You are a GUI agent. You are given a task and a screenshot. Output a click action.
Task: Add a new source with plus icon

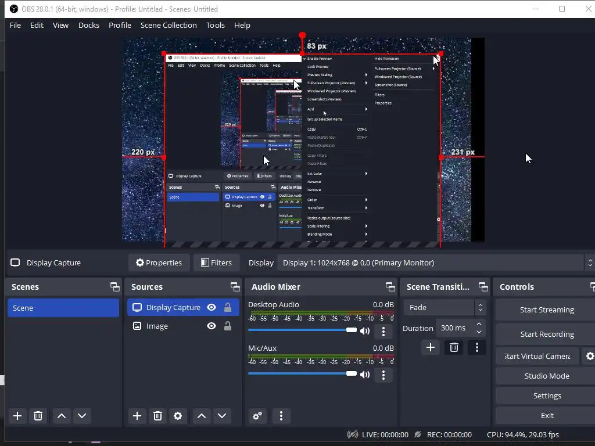(x=137, y=416)
